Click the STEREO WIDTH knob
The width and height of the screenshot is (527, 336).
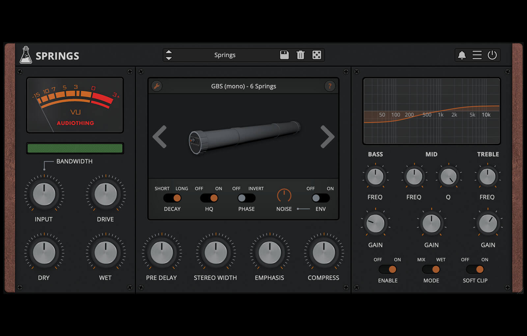(215, 252)
